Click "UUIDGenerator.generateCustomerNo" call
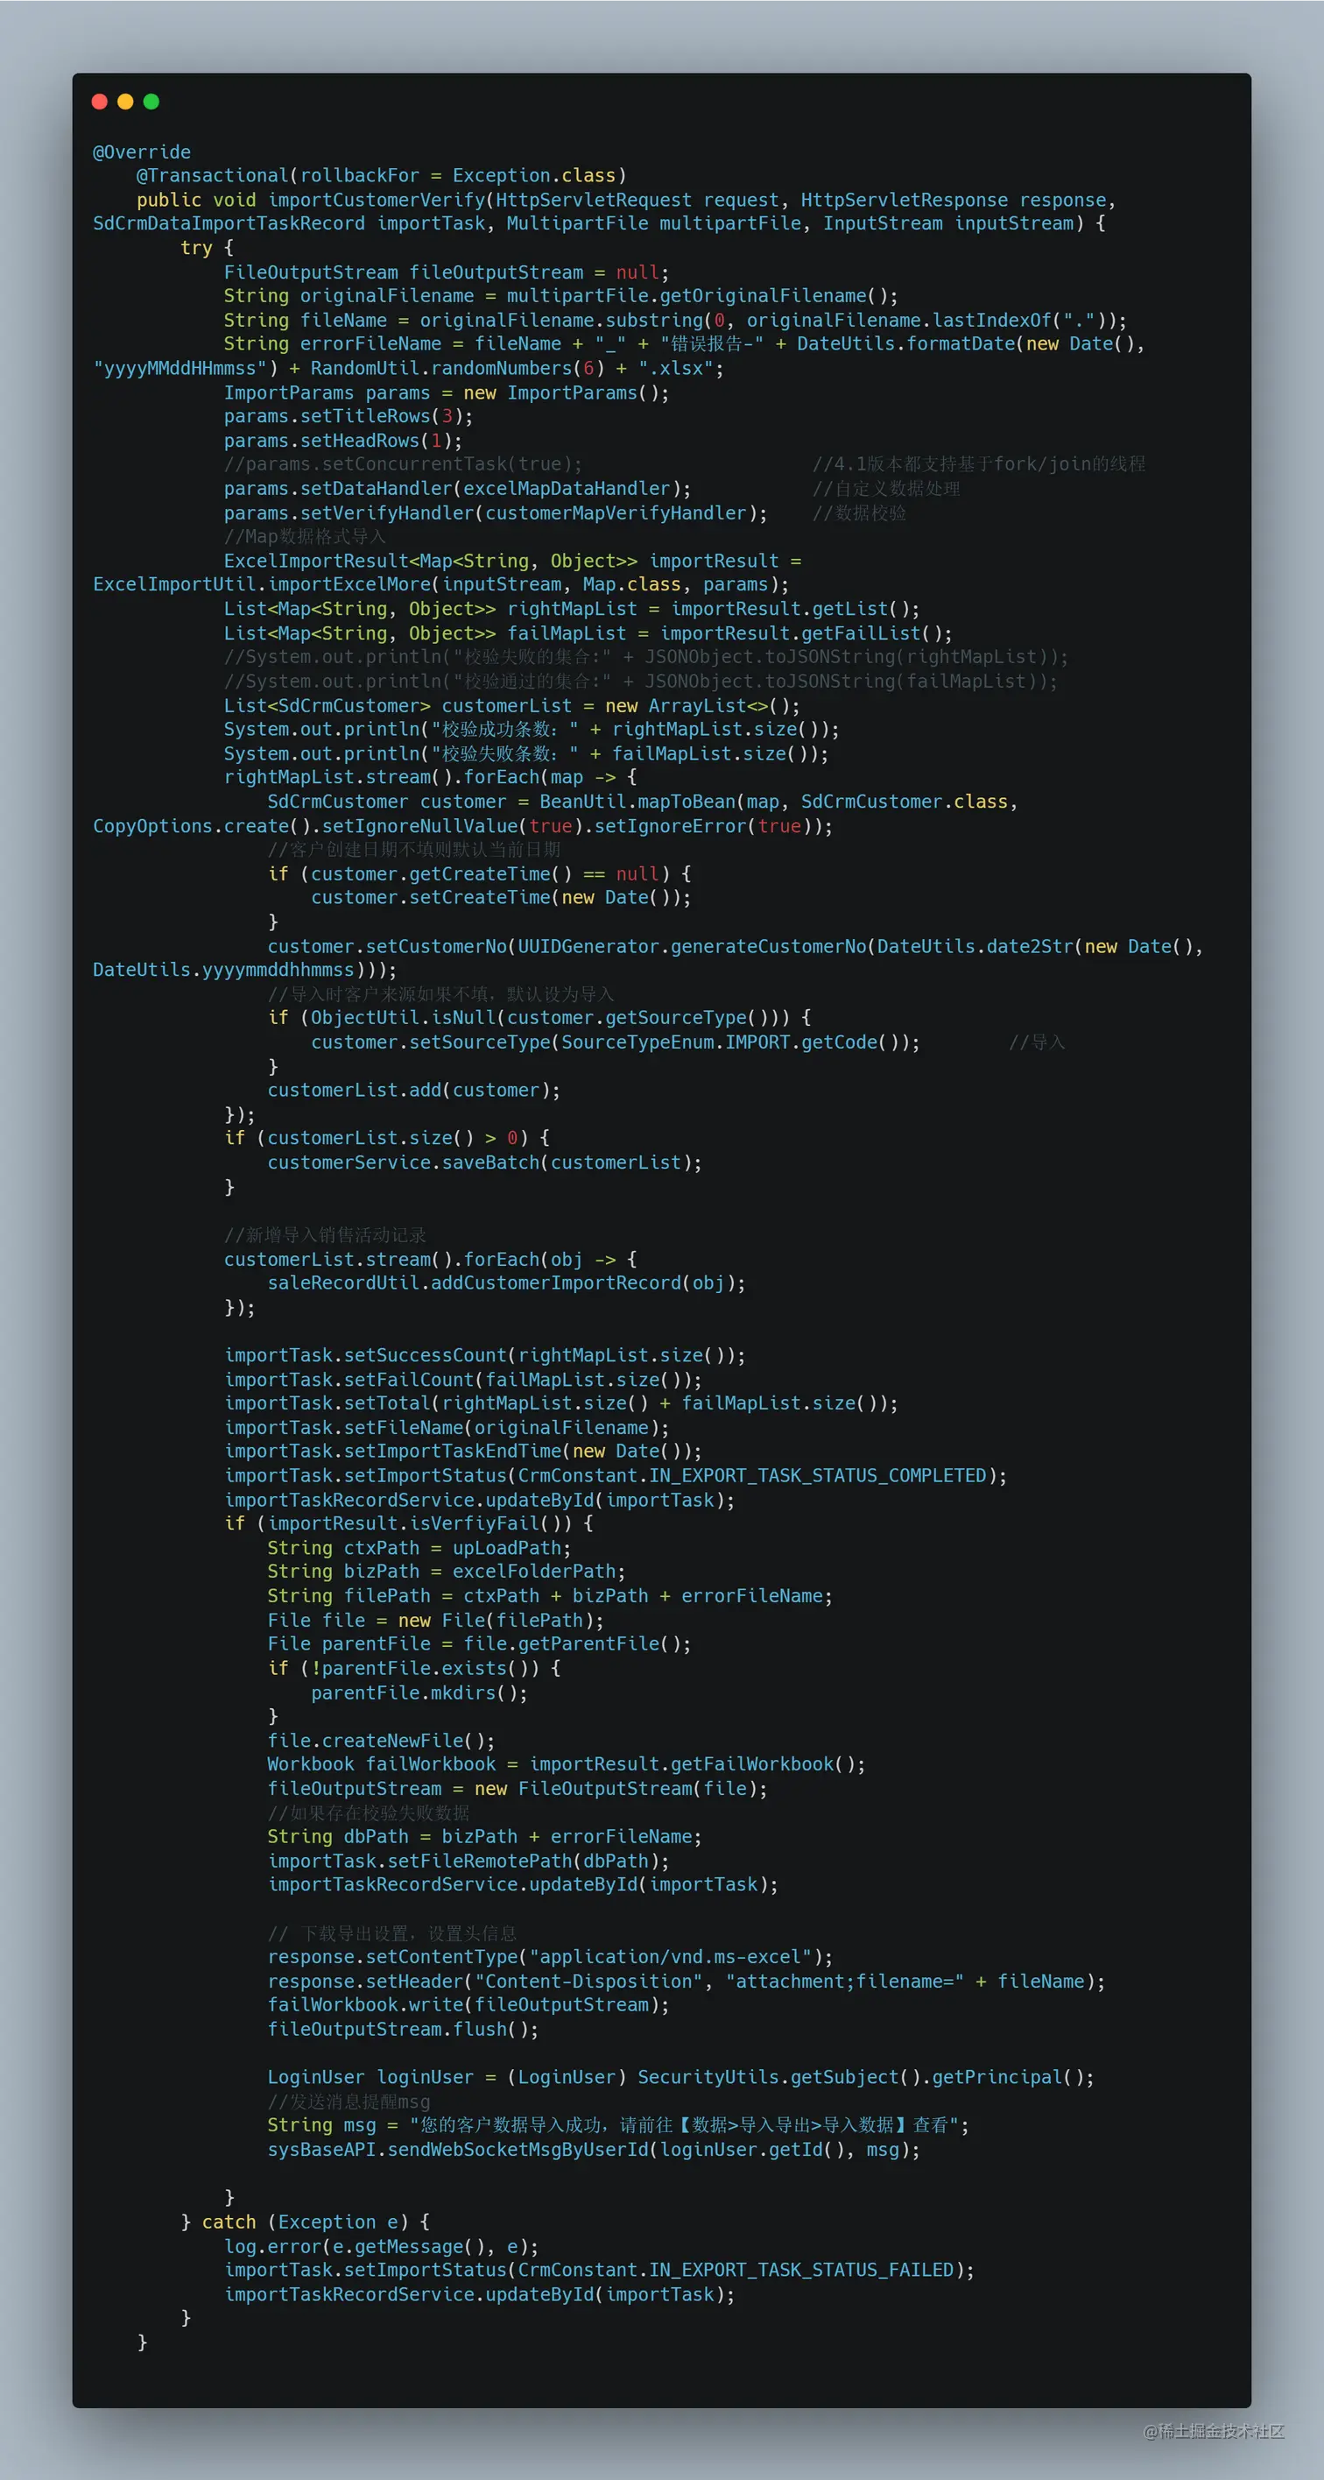Image resolution: width=1324 pixels, height=2480 pixels. (692, 946)
